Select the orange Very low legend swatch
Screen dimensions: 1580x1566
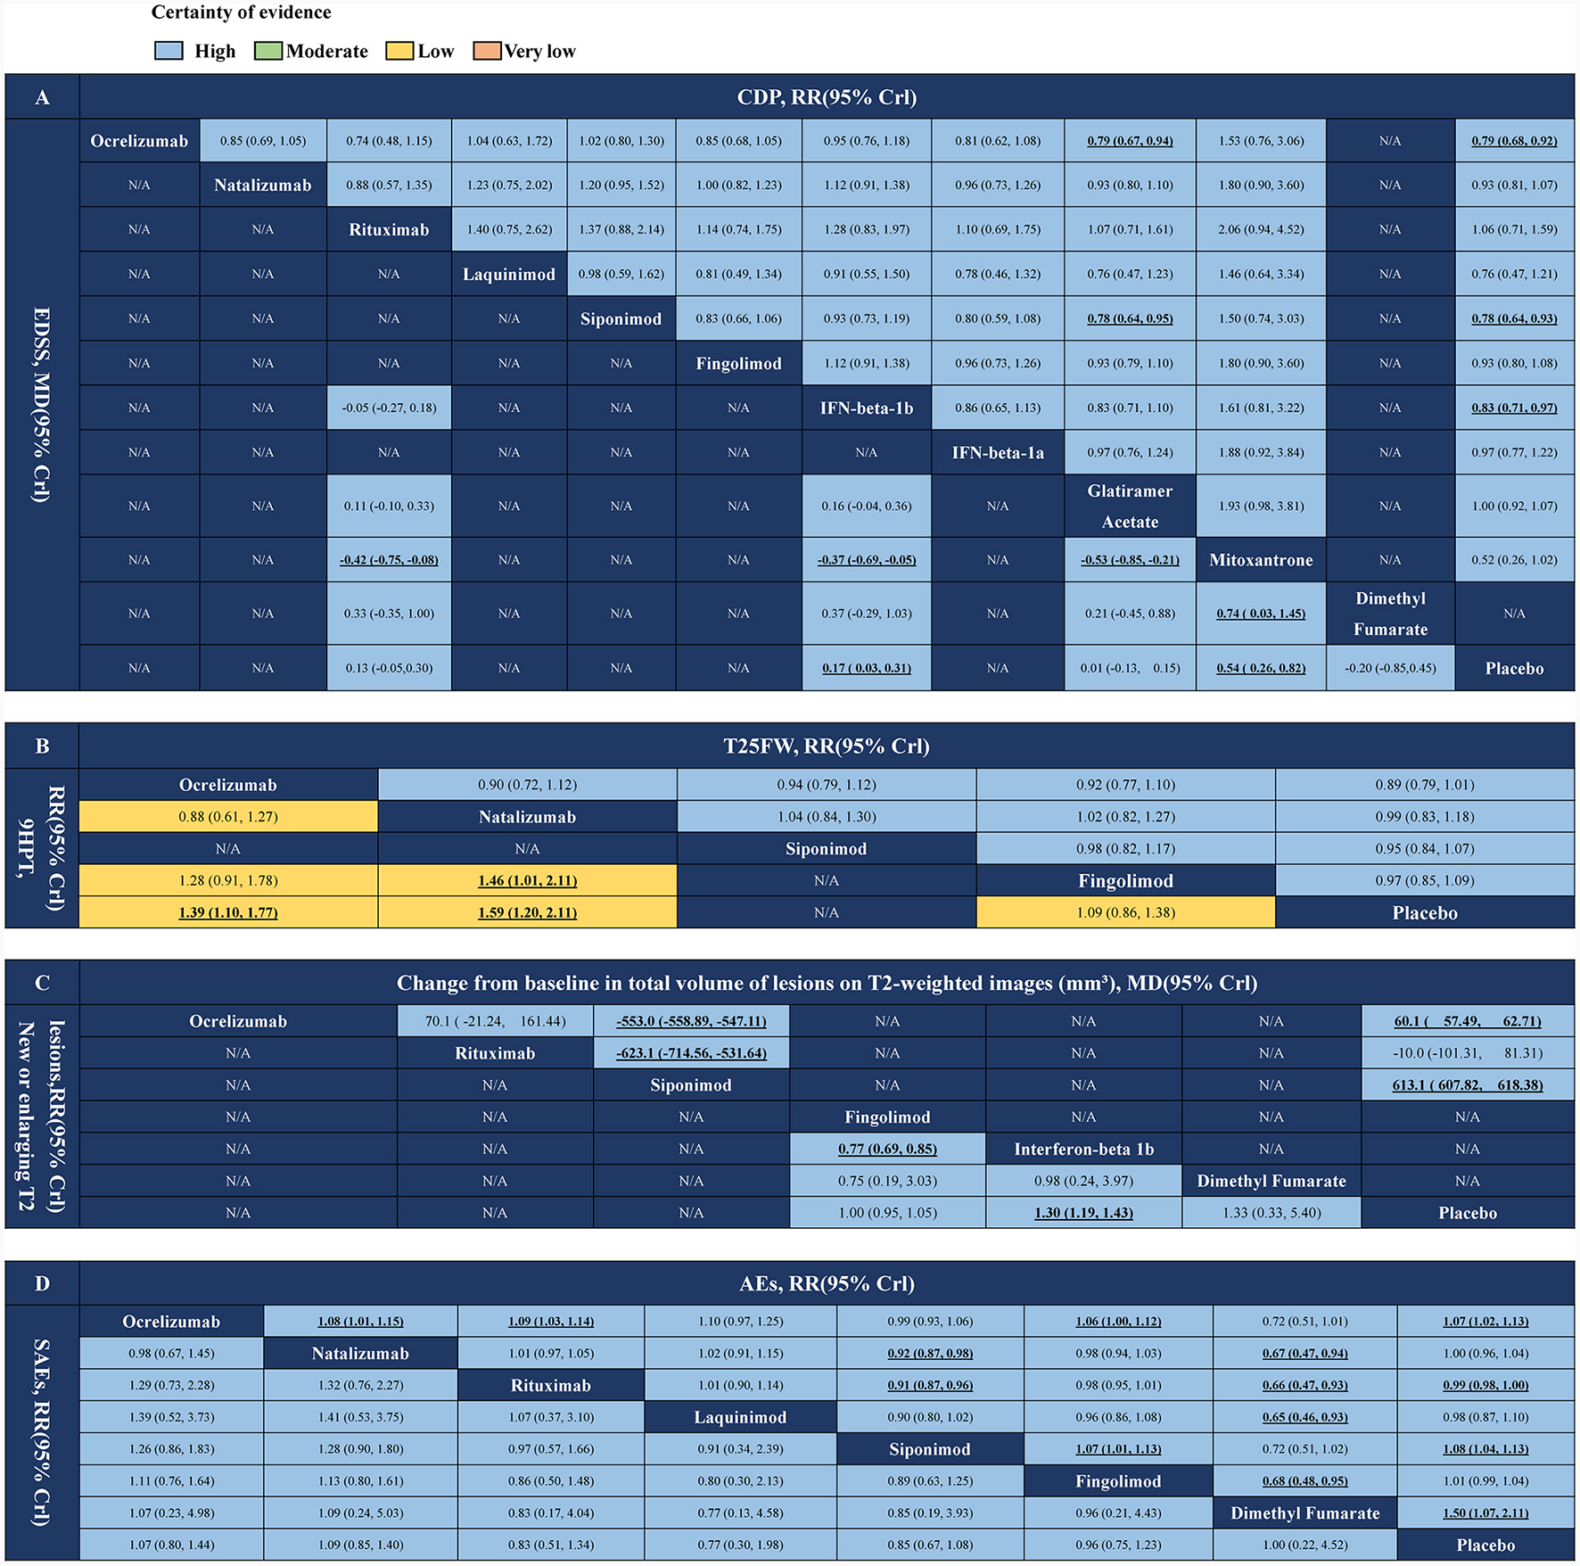click(x=487, y=51)
